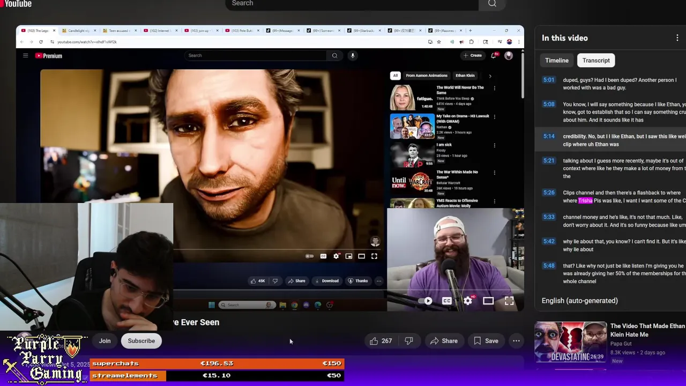Select the Transcript tab

pyautogui.click(x=596, y=61)
